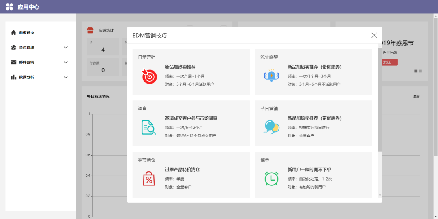Open the 邀请成交客户参与市场调查 tip card title
The image size is (438, 219).
pyautogui.click(x=191, y=118)
